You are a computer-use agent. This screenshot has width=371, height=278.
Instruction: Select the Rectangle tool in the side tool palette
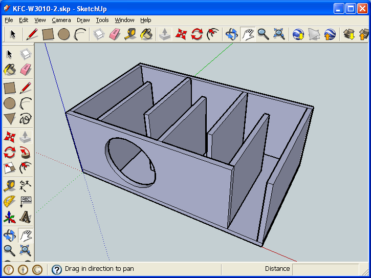pyautogui.click(x=9, y=88)
